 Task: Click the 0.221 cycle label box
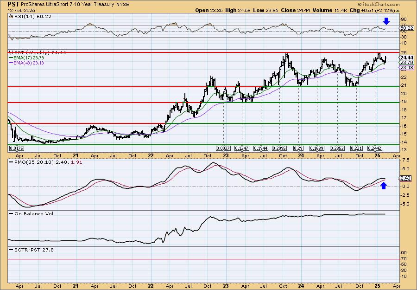(356, 148)
